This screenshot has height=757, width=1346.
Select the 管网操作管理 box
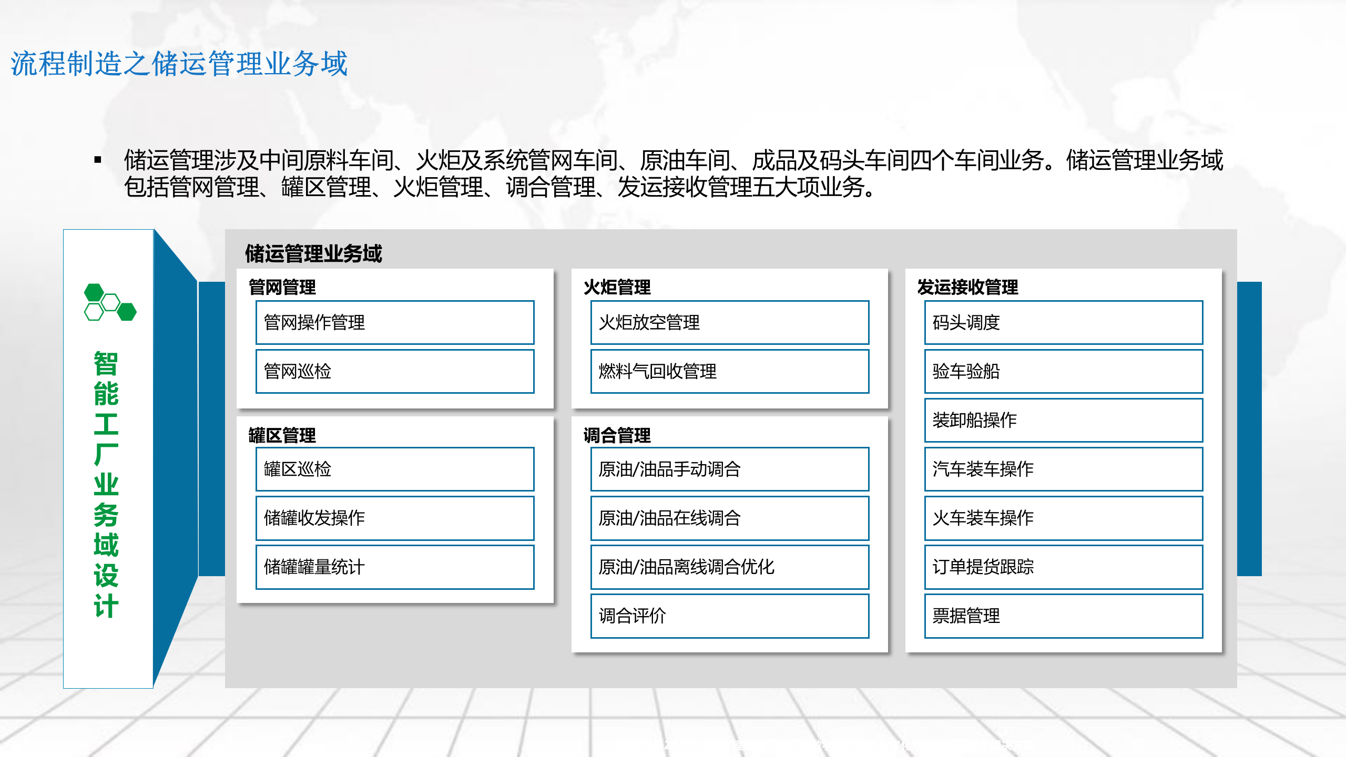[394, 322]
